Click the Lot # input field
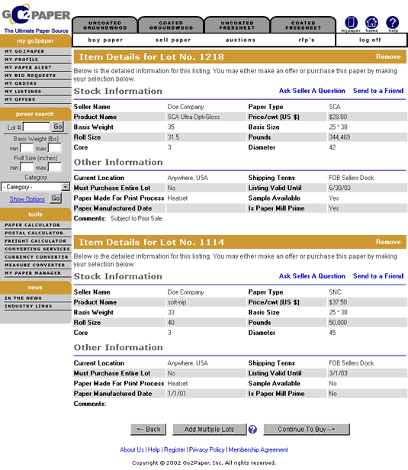Viewport: 408px width, 470px height. click(x=37, y=127)
